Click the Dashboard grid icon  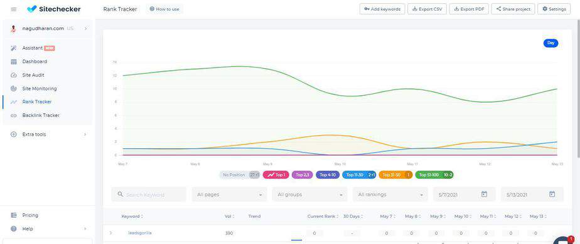pos(14,61)
